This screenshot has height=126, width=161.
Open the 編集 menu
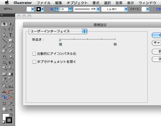pyautogui.click(x=59, y=3)
